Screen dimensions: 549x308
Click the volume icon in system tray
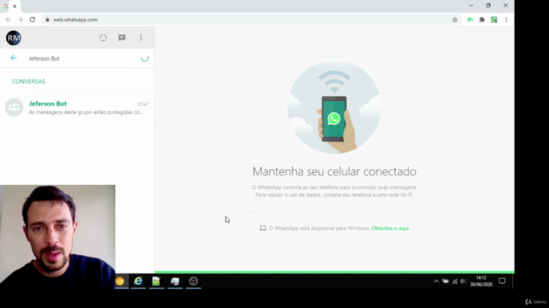pos(463,281)
